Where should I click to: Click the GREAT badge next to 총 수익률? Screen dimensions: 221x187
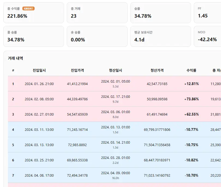[28, 9]
